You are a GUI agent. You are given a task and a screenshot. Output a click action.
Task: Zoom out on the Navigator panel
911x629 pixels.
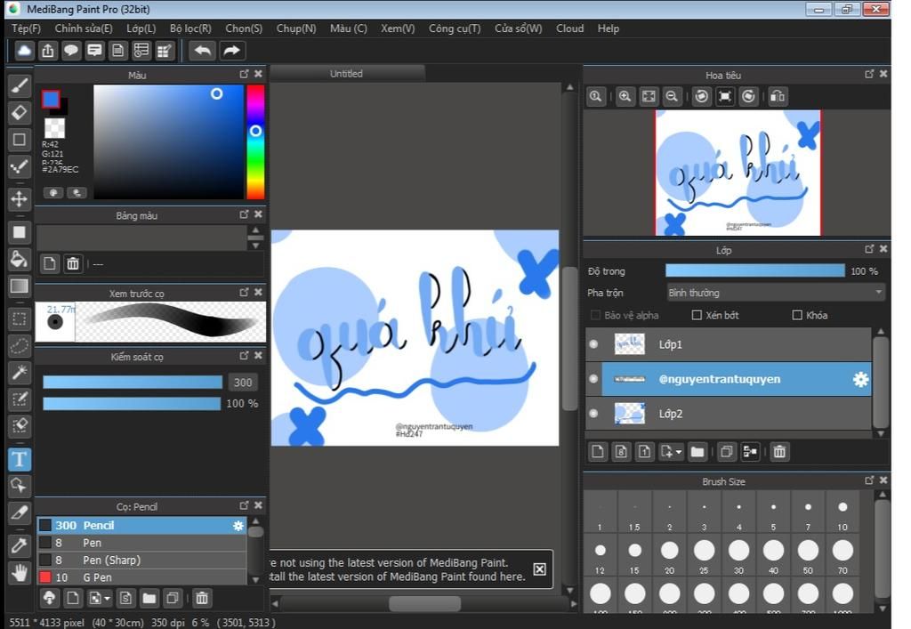(672, 96)
